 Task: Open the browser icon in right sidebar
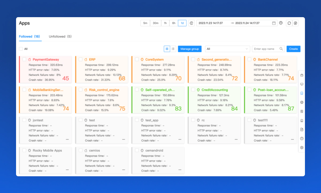pos(302,102)
